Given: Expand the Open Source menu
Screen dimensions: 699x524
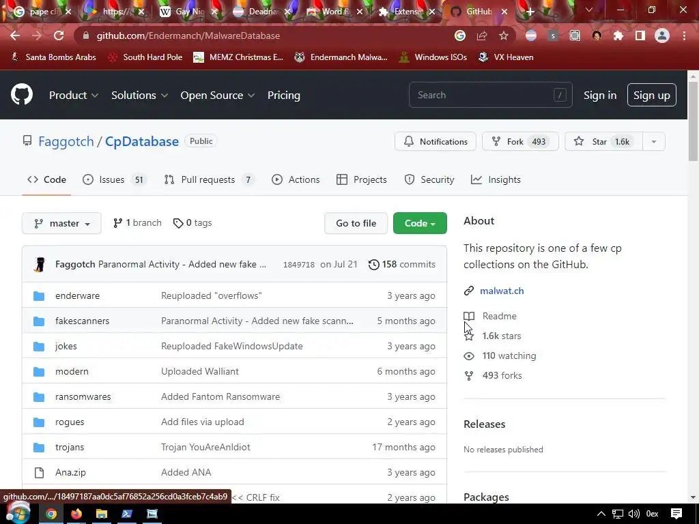Looking at the screenshot, I should click(x=218, y=96).
